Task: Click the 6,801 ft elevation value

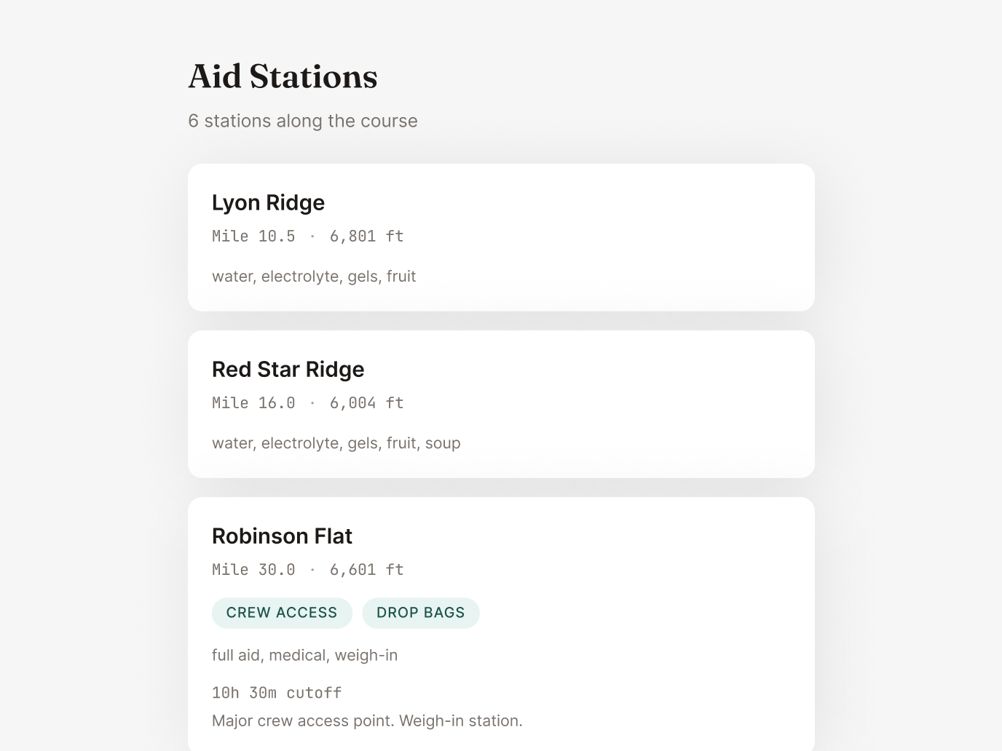Action: 366,237
